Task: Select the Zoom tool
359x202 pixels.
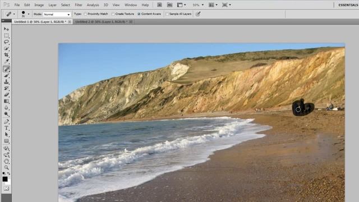Action: tap(6, 168)
